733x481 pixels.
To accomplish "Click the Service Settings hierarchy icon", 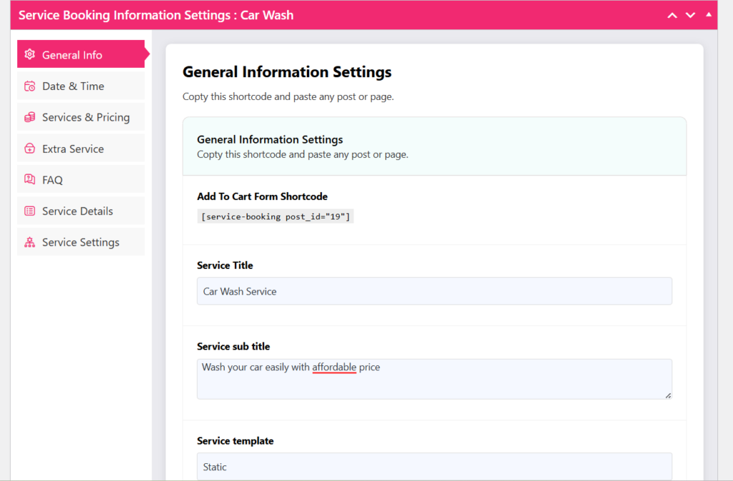I will tap(30, 242).
